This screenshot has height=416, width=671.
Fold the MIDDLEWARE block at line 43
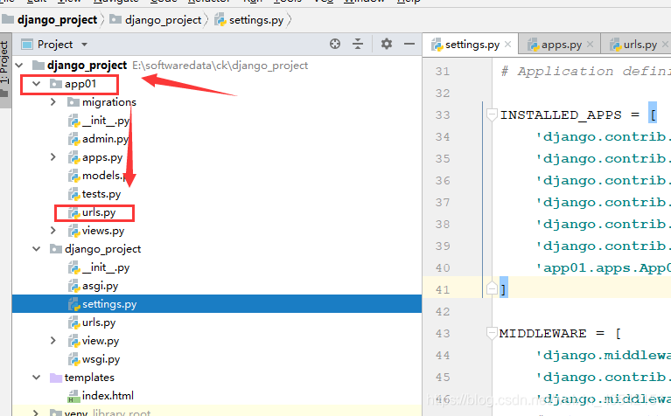tap(492, 332)
